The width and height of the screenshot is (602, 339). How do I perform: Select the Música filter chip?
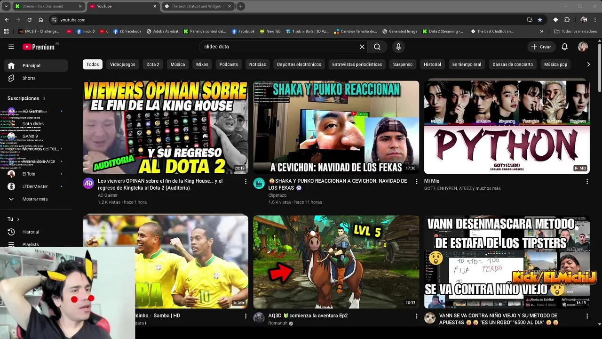[x=178, y=65]
